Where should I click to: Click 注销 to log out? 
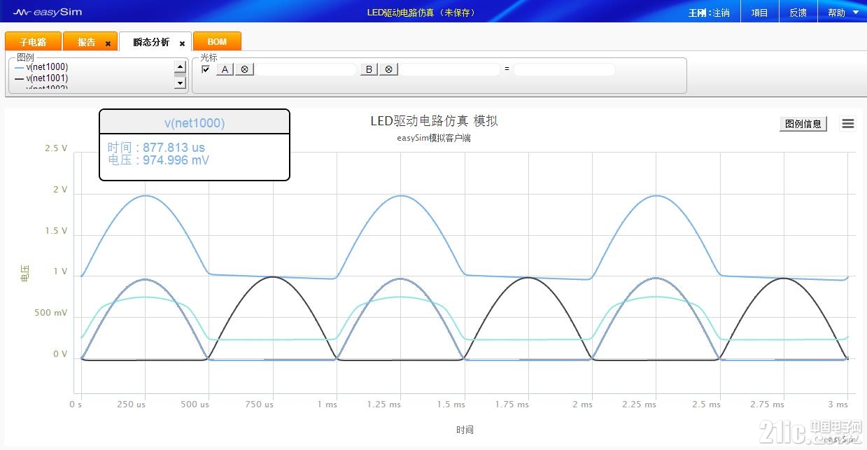721,13
